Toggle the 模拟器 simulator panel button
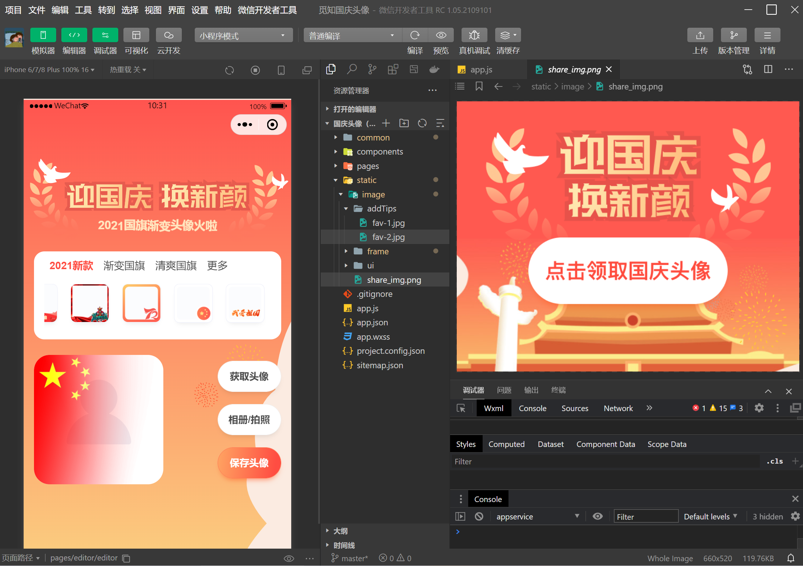 tap(43, 35)
